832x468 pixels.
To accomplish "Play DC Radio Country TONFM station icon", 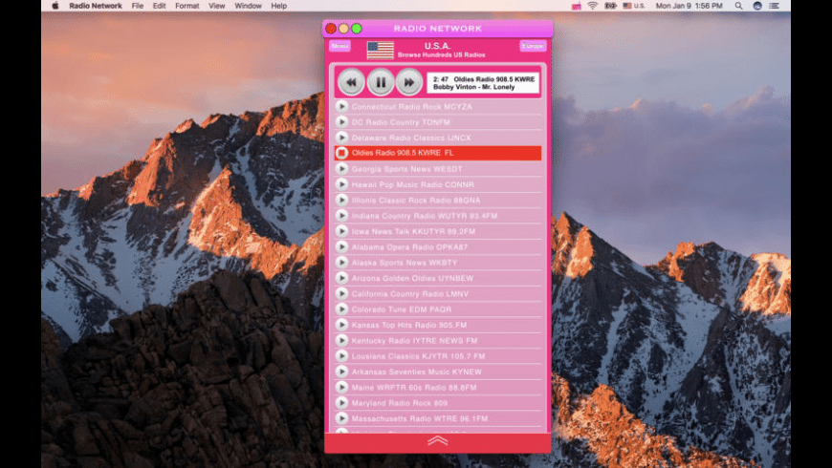I will tap(341, 122).
